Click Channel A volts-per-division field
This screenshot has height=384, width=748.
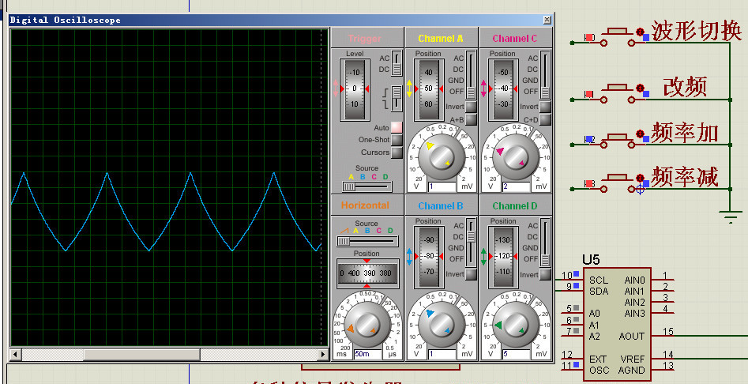click(x=442, y=186)
